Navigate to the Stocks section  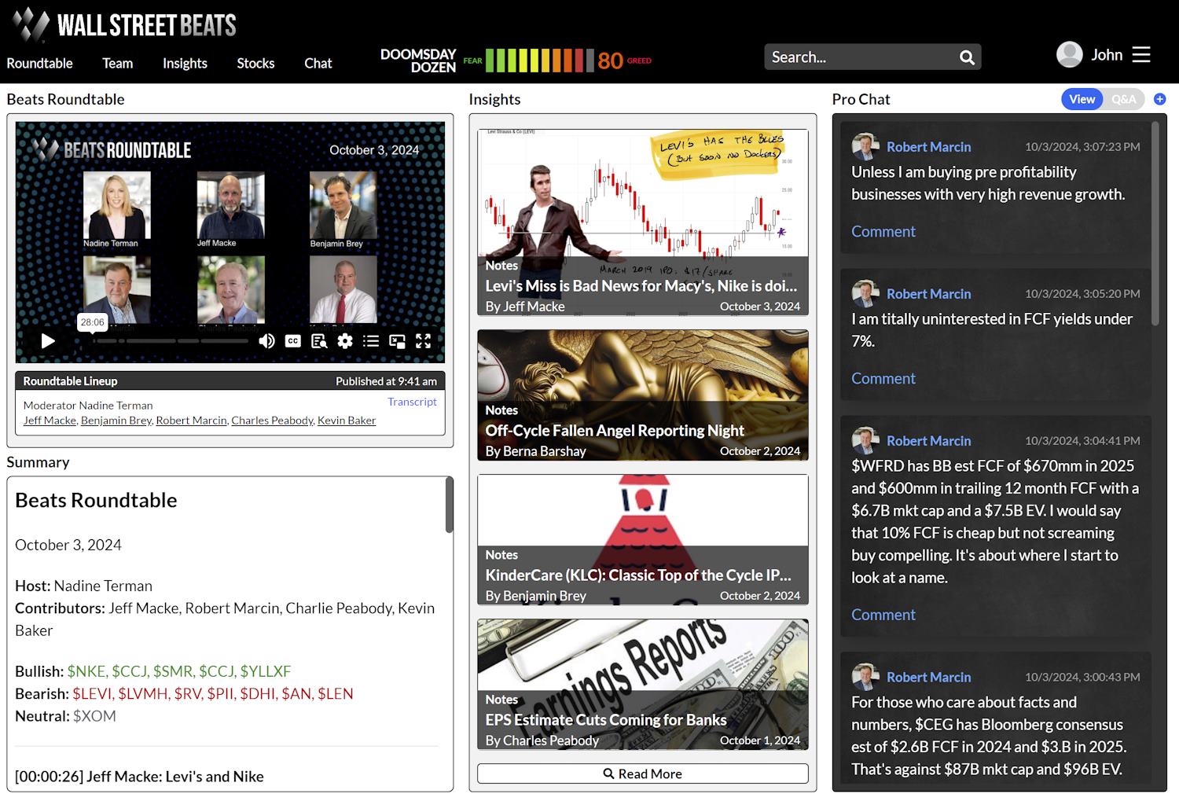(255, 63)
